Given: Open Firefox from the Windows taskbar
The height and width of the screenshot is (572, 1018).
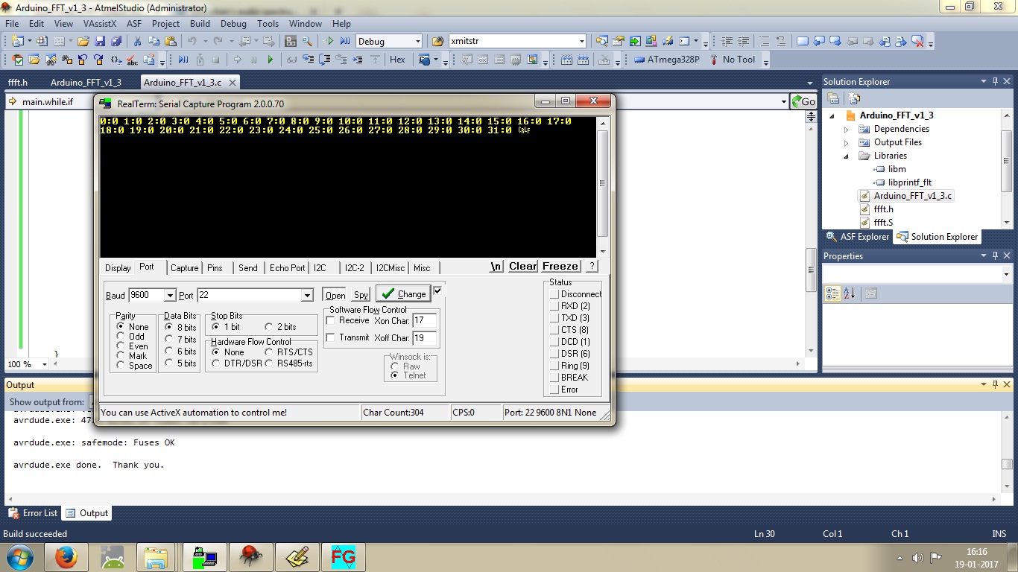Looking at the screenshot, I should [66, 556].
